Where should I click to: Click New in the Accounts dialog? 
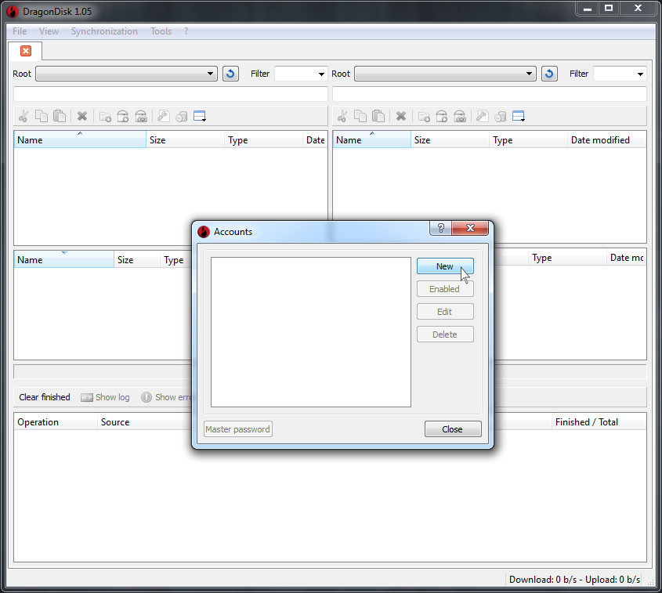click(444, 266)
